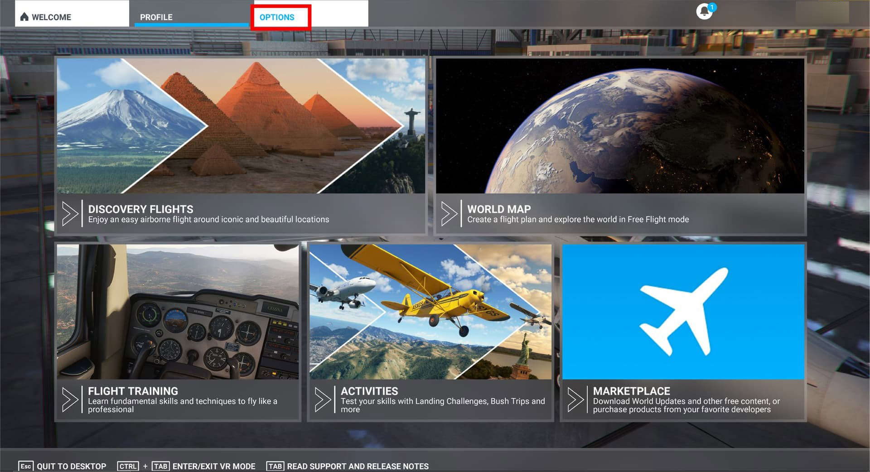
Task: Click the Marketplace arrow icon
Action: [575, 400]
